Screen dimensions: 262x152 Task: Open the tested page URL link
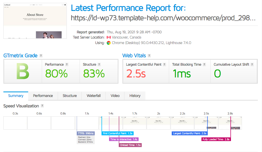(163, 18)
